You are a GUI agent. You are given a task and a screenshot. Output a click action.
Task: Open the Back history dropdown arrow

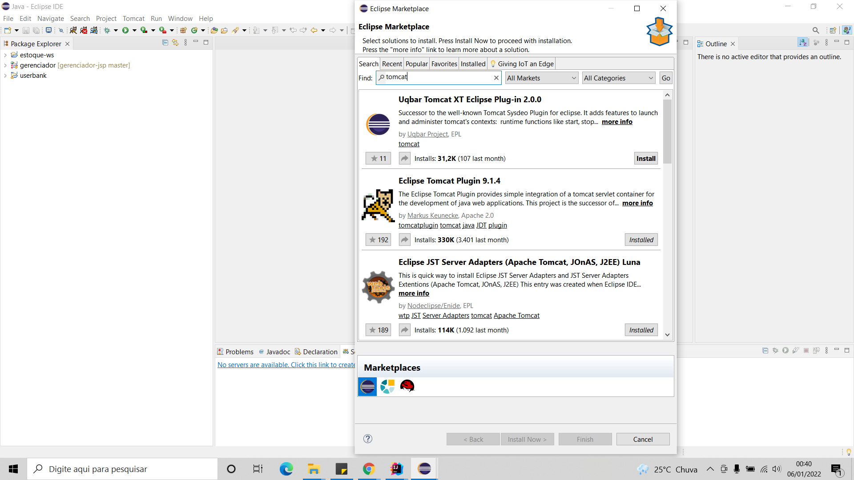[323, 30]
